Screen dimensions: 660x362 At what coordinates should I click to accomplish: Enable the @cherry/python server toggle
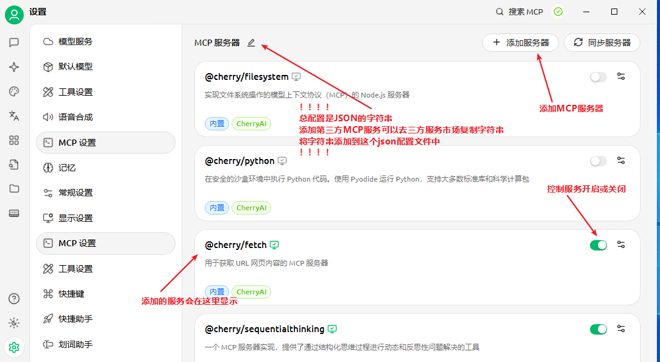tap(598, 161)
